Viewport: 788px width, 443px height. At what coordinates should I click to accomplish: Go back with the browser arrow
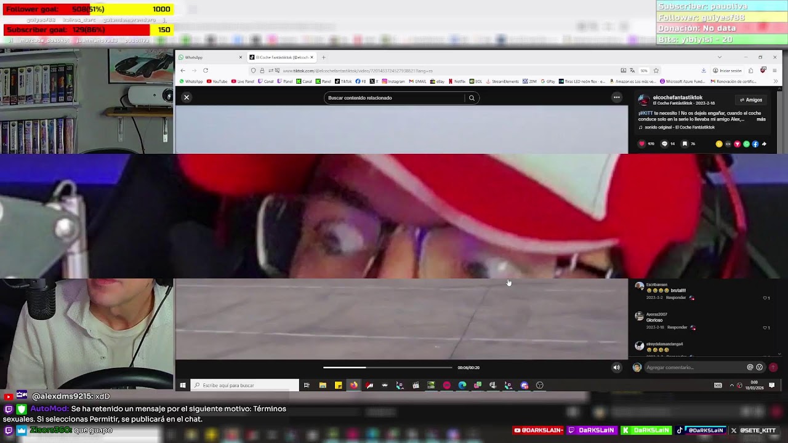click(183, 71)
